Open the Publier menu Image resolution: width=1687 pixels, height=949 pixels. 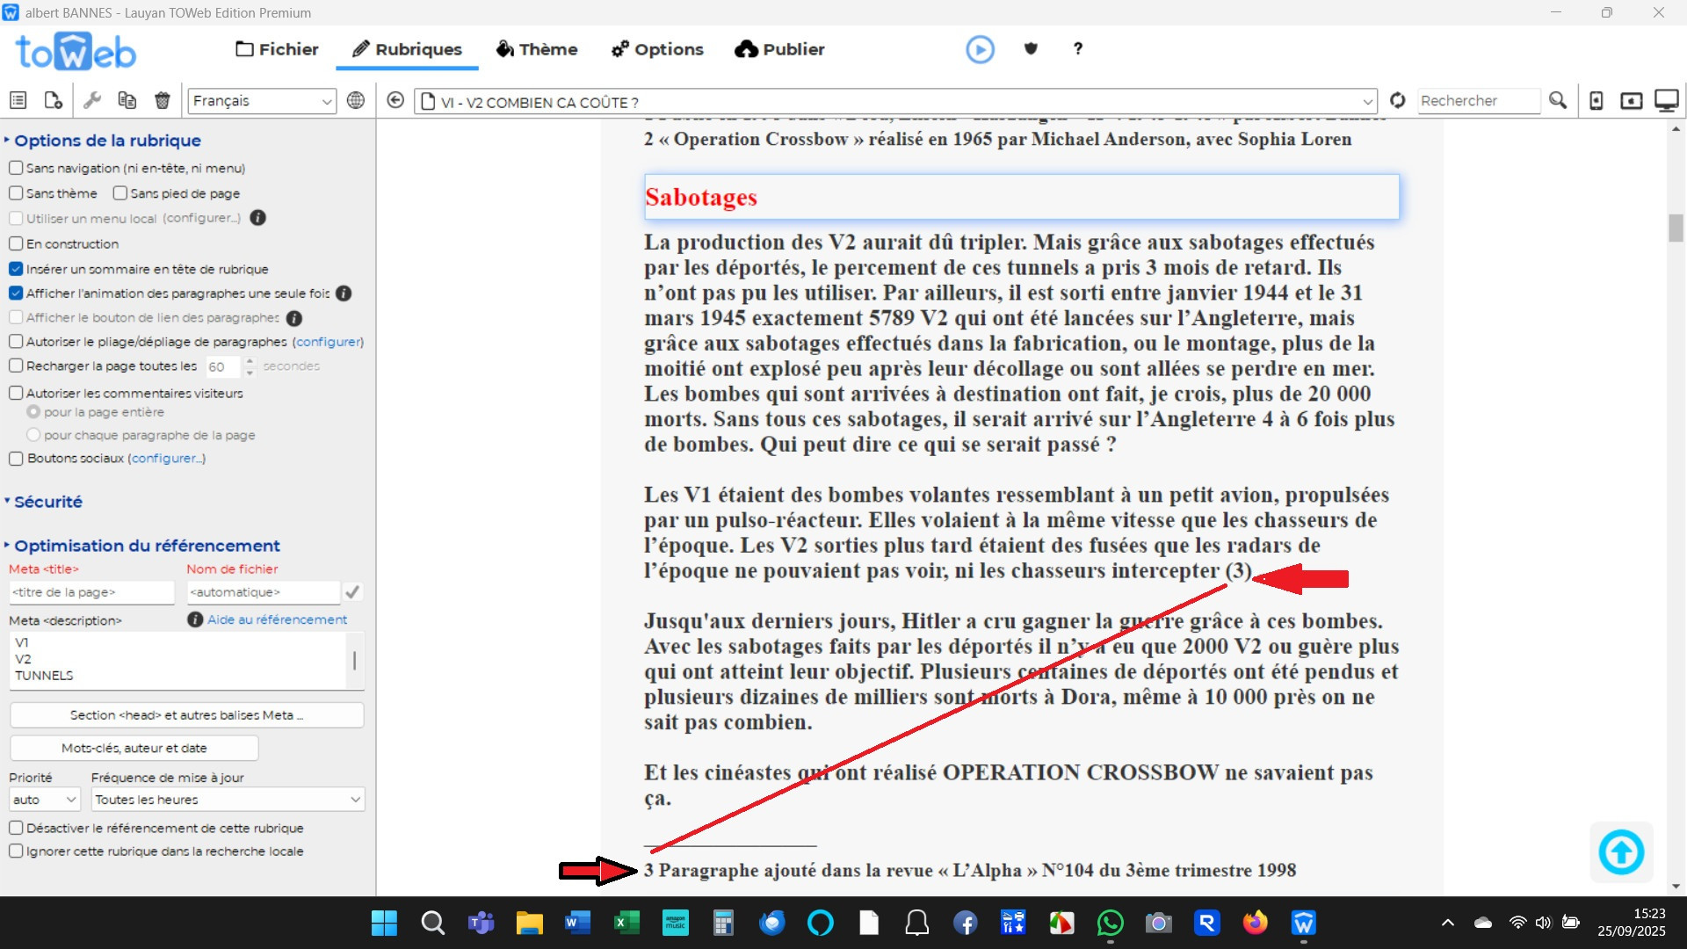tap(780, 49)
